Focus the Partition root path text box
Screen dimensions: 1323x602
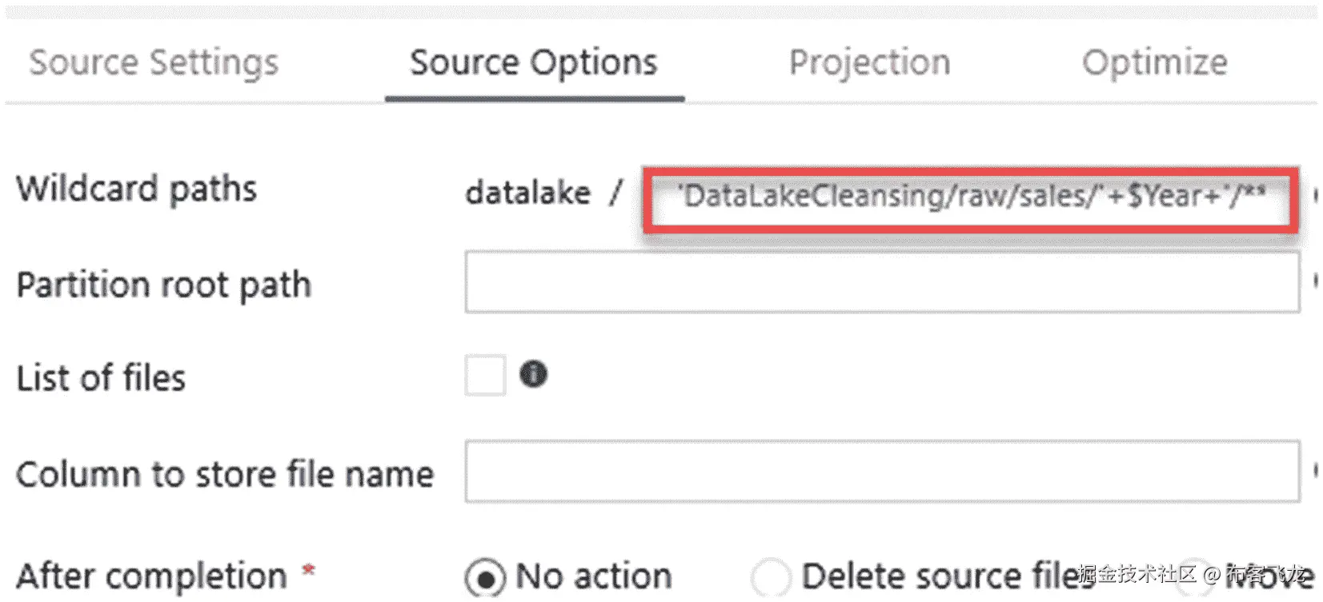[x=881, y=281]
